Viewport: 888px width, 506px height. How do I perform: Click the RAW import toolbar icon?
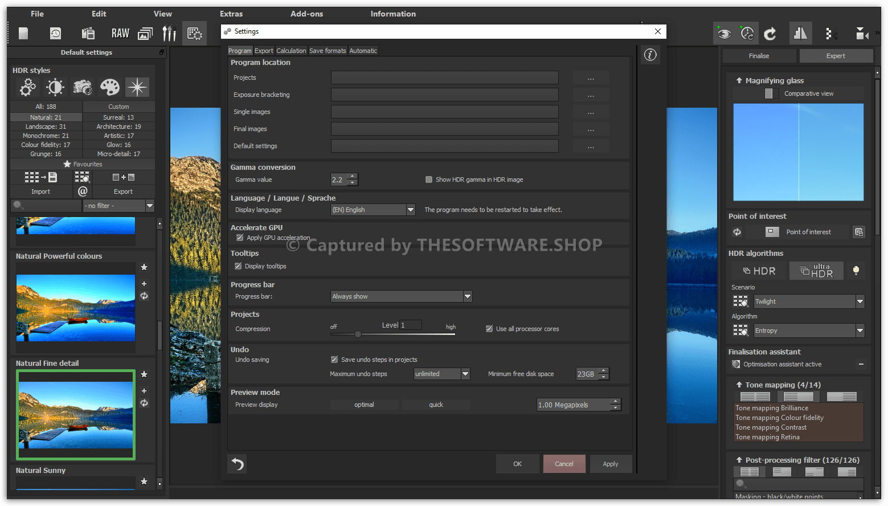pos(120,34)
